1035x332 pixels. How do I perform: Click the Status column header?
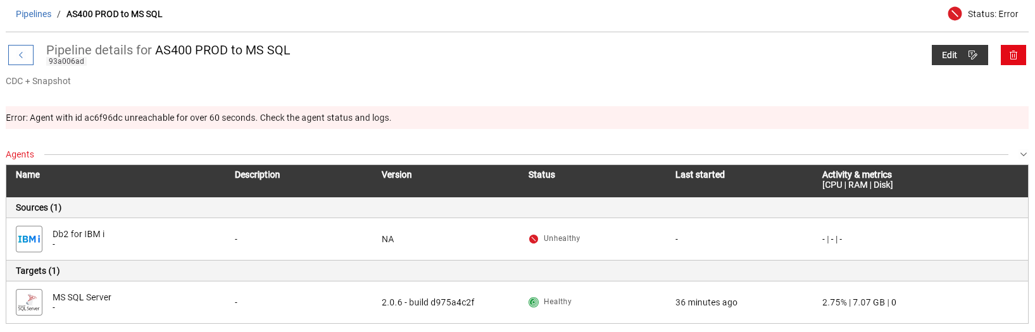click(x=541, y=175)
